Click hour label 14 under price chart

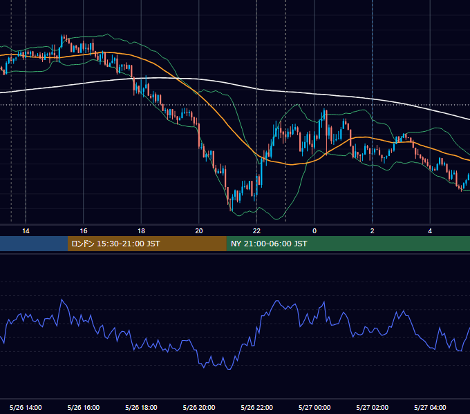coord(26,231)
